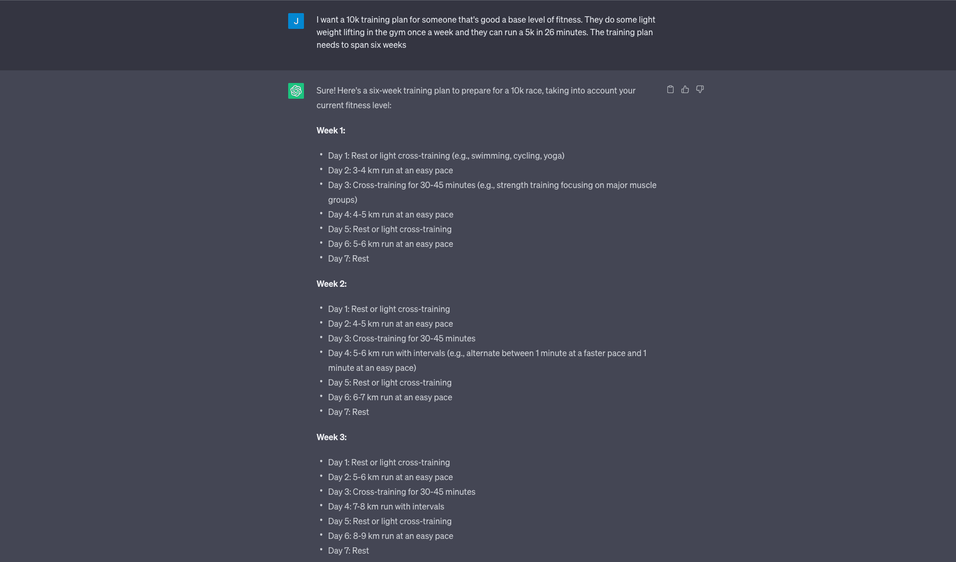Click the Week 1 heading

coord(331,130)
